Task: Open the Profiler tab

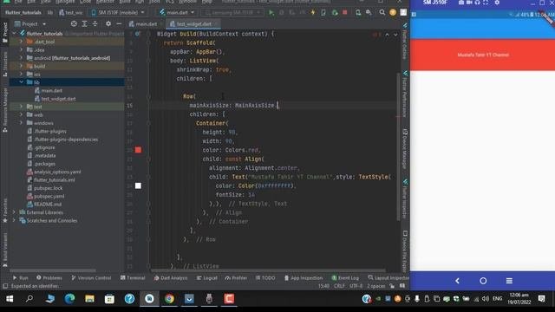Action: (x=236, y=278)
